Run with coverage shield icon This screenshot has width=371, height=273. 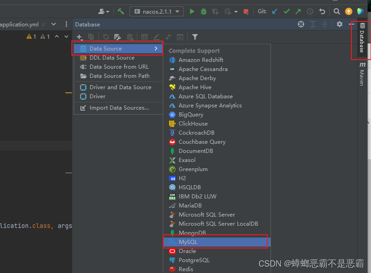pos(216,11)
